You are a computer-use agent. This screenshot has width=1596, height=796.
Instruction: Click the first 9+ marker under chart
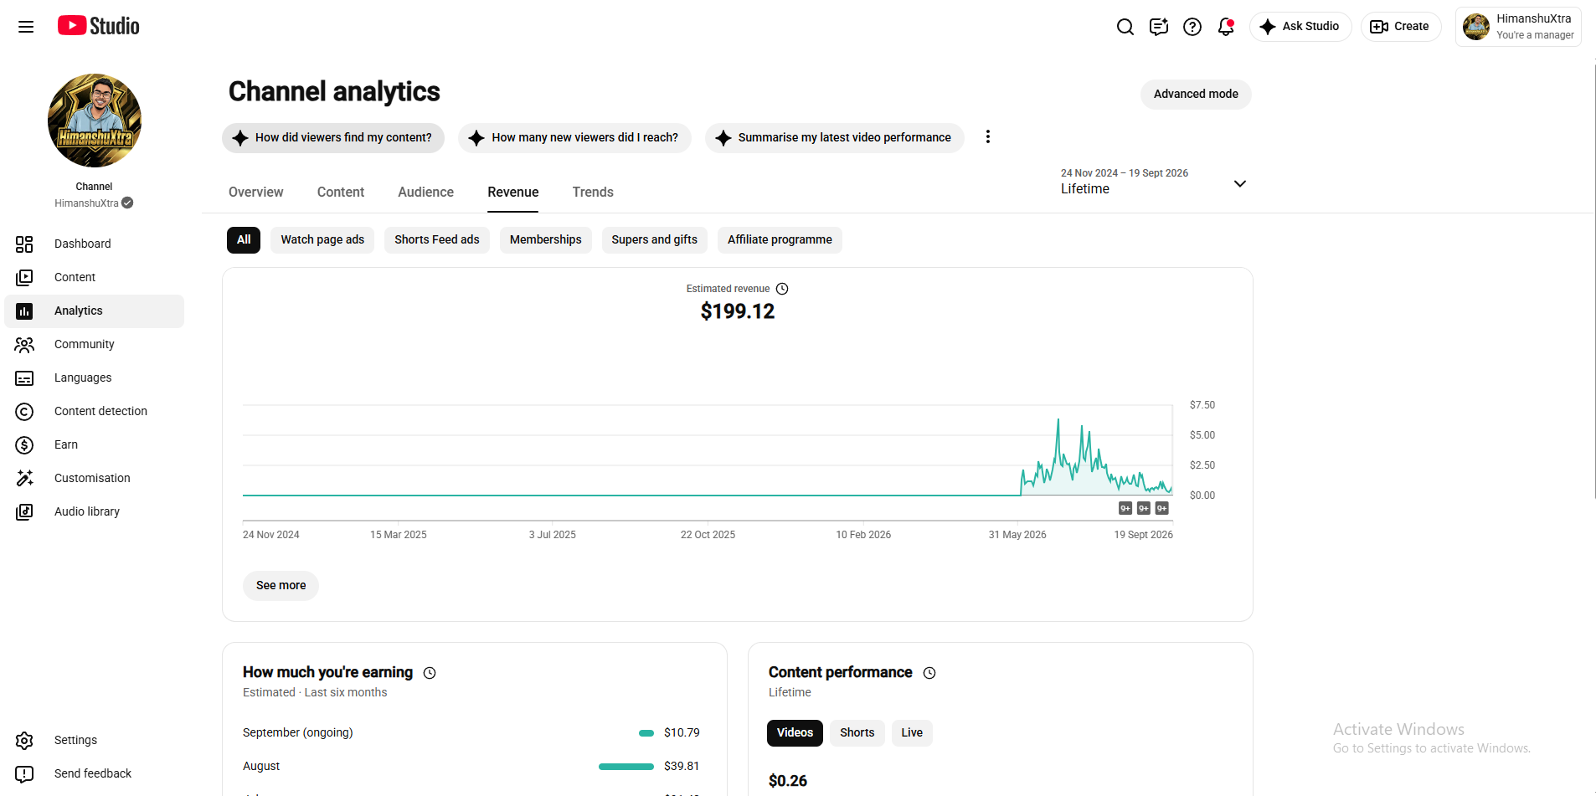pyautogui.click(x=1125, y=508)
